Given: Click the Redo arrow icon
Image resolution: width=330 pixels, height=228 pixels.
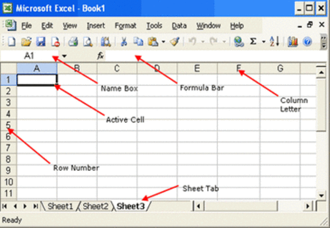Looking at the screenshot, I should pos(214,41).
